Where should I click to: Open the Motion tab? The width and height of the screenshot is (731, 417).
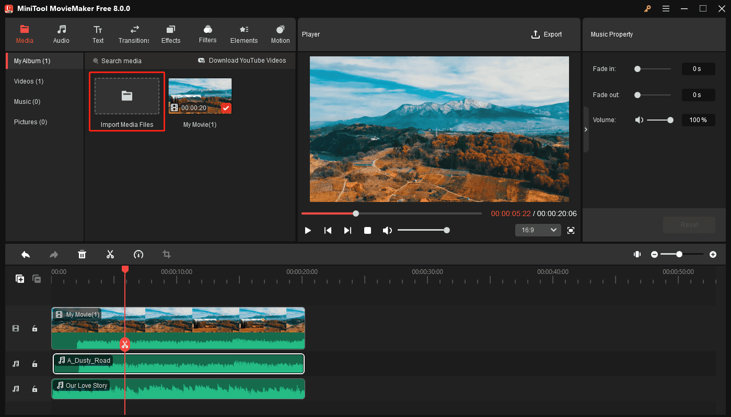[280, 34]
